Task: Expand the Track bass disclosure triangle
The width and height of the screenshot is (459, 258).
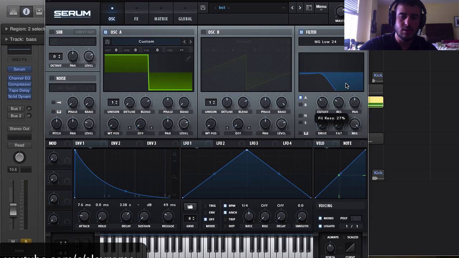Action: 6,39
